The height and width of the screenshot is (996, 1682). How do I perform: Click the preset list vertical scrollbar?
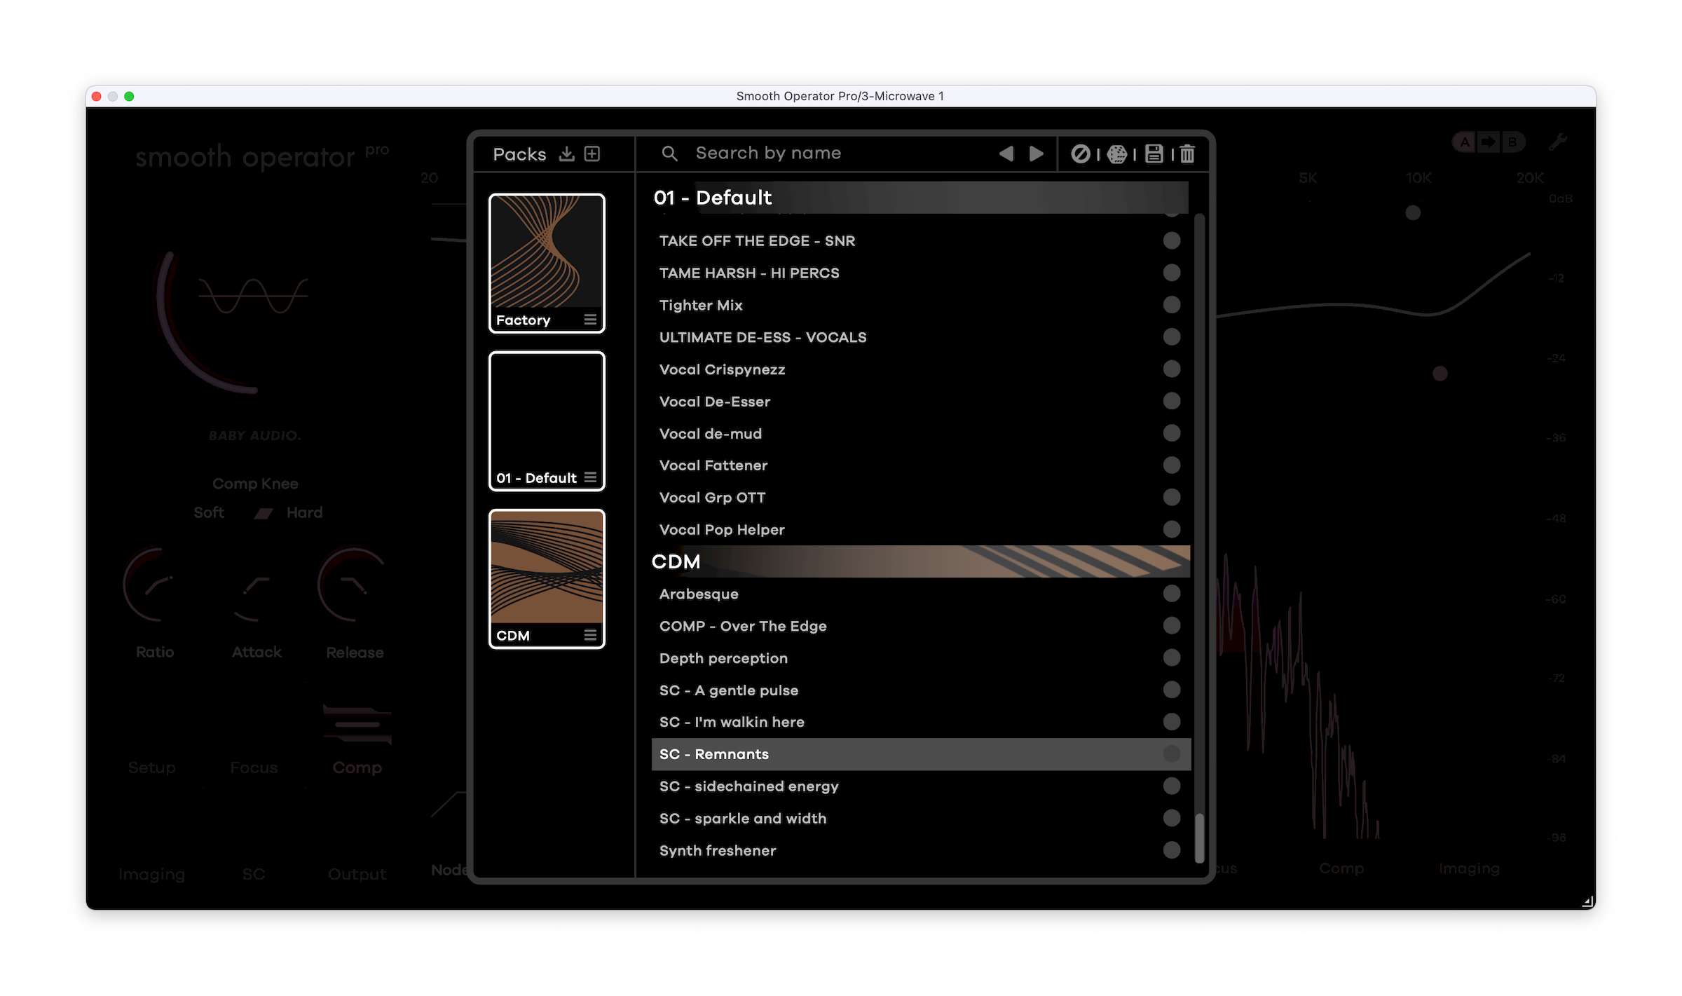click(1199, 838)
